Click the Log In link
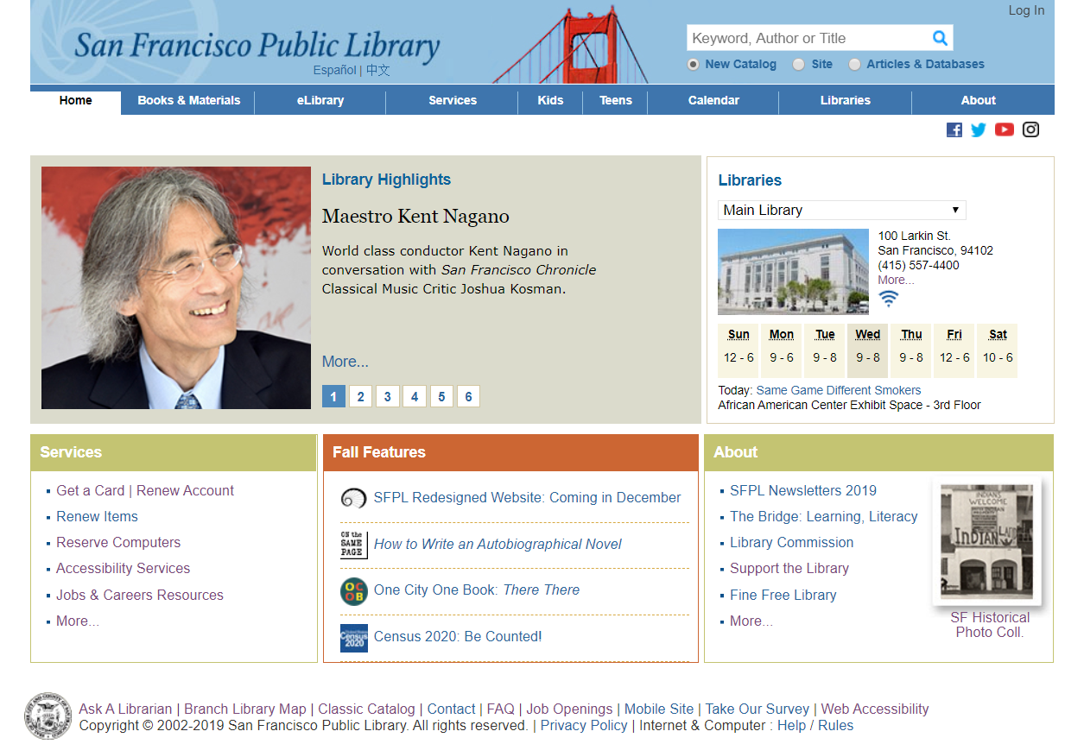This screenshot has height=744, width=1084. 1026,10
